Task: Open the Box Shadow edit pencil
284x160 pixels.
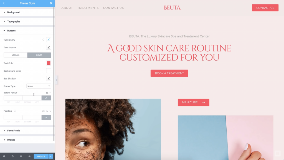Action: click(x=49, y=78)
